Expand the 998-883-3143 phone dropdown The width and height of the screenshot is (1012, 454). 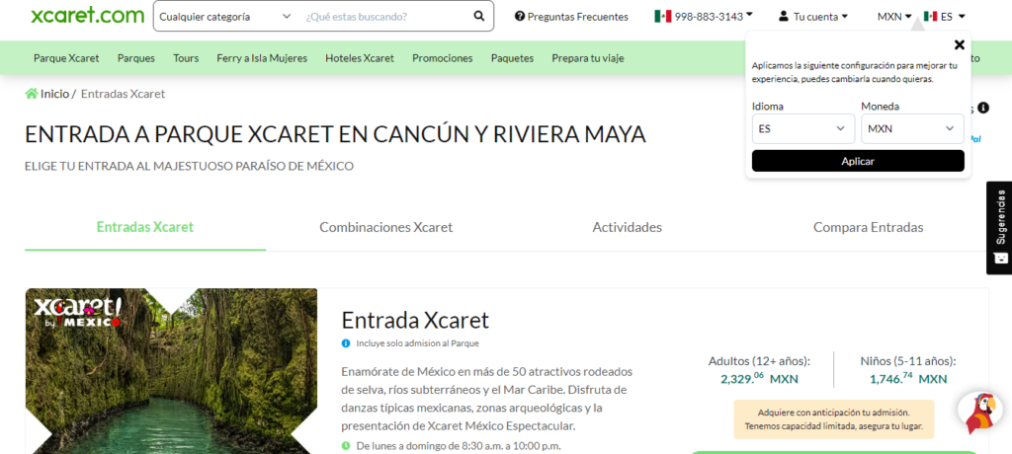714,16
